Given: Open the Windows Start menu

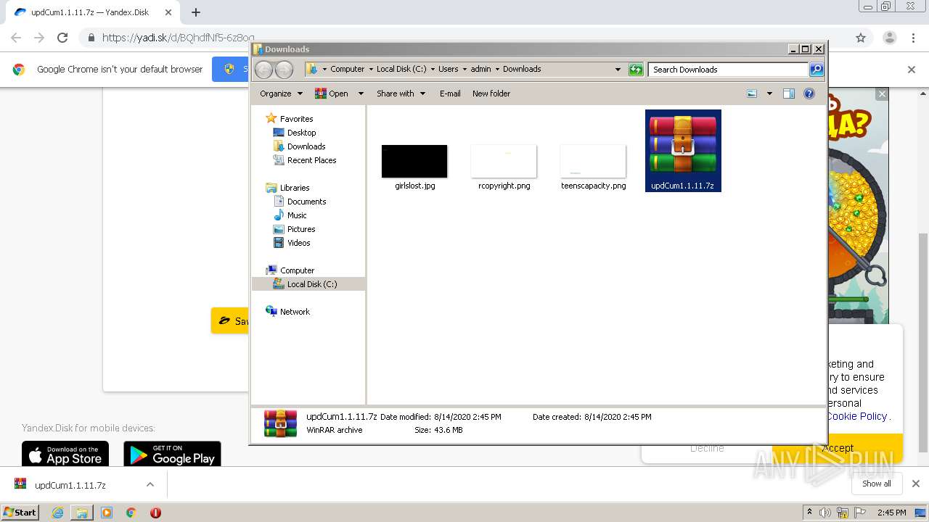Looking at the screenshot, I should point(20,512).
